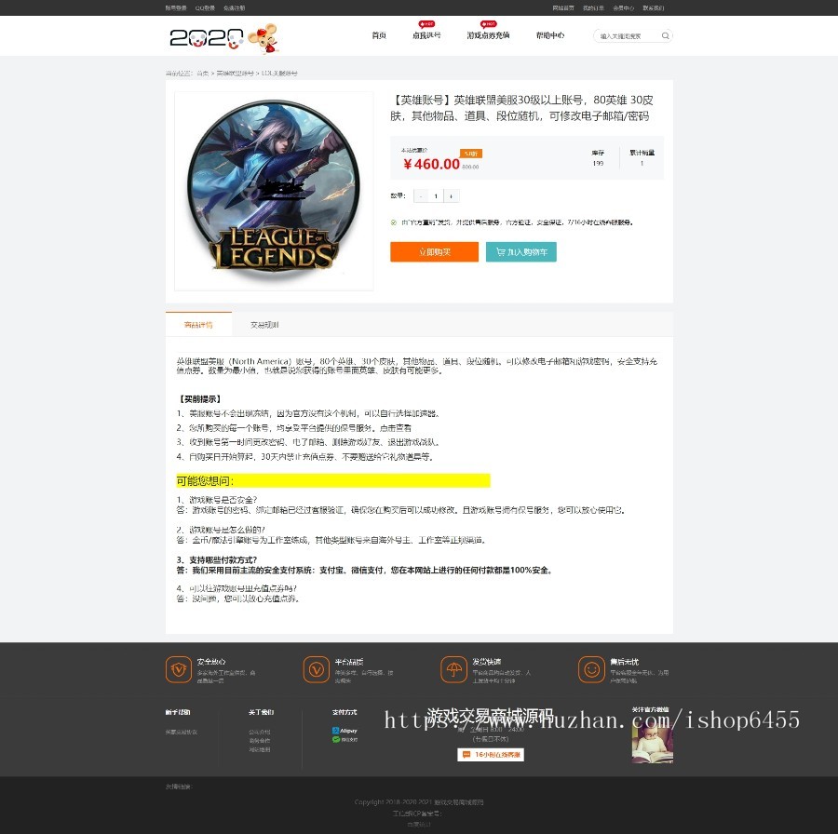Viewport: 838px width, 834px height.
Task: Click the 加入购物车 add-to-cart button
Action: point(520,252)
